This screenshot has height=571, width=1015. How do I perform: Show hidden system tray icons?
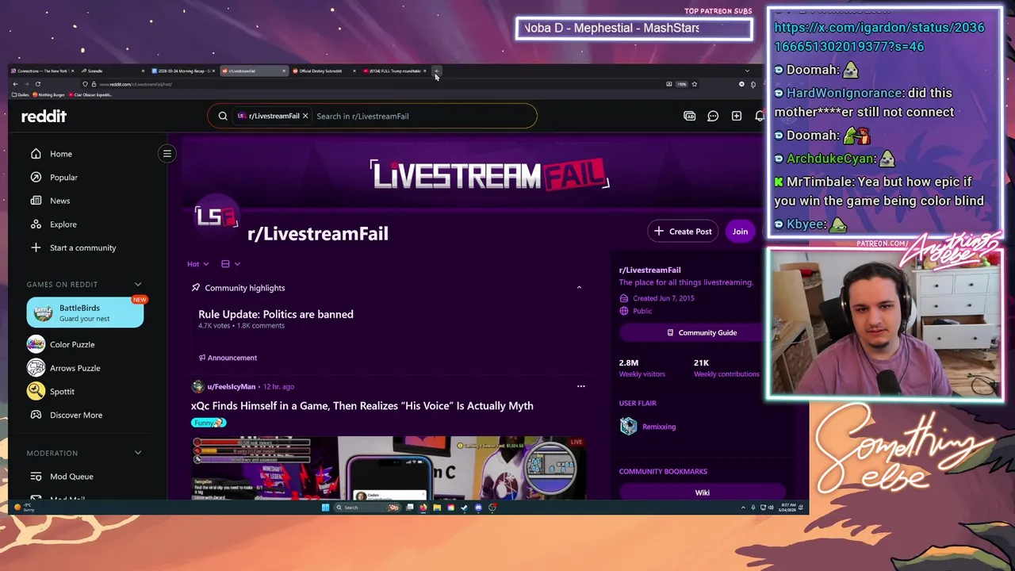(x=743, y=508)
